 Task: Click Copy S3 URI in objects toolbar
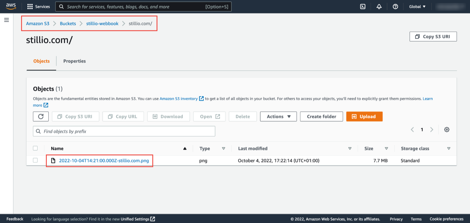[x=75, y=116]
